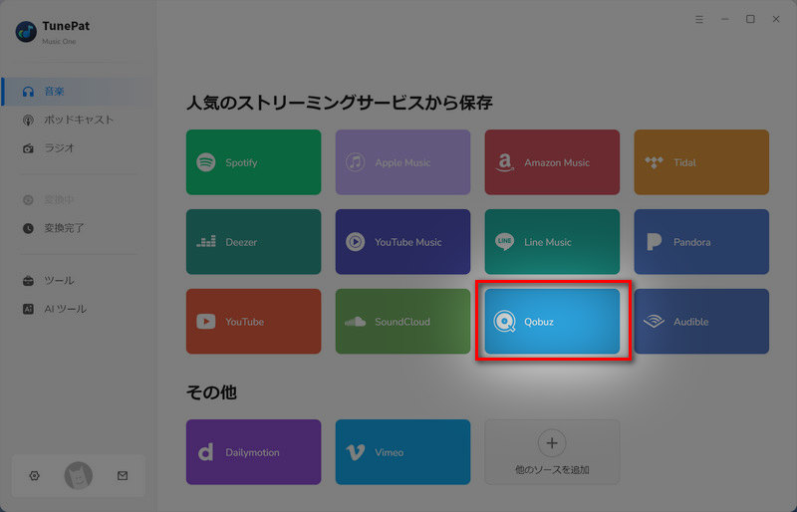Open the 変換中 sidebar item

coord(78,200)
